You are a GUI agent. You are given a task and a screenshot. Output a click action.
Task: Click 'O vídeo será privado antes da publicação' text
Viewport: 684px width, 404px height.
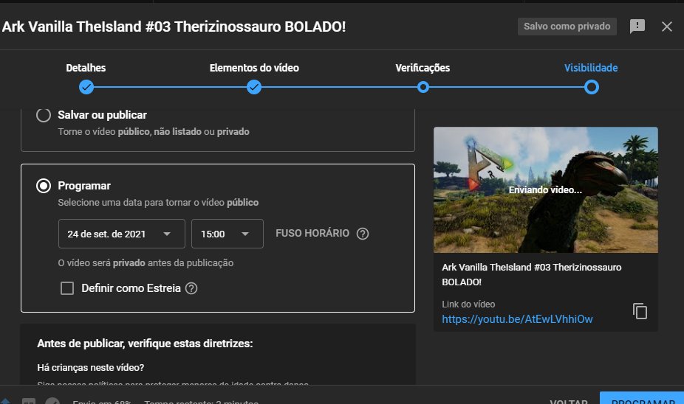tap(146, 263)
